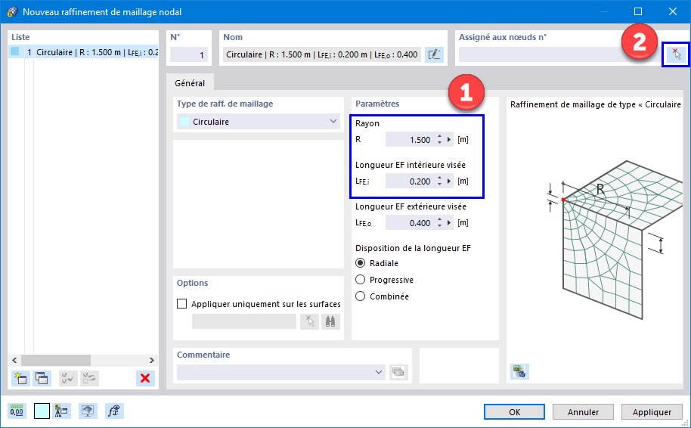
Task: Click the edit name icon beside Nom field
Action: point(434,54)
